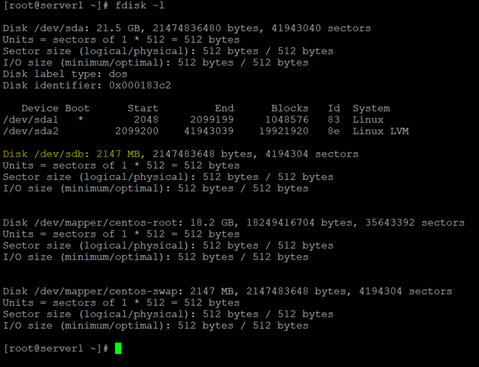The image size is (479, 367).
Task: Click the 'End' column header
Action: (224, 108)
